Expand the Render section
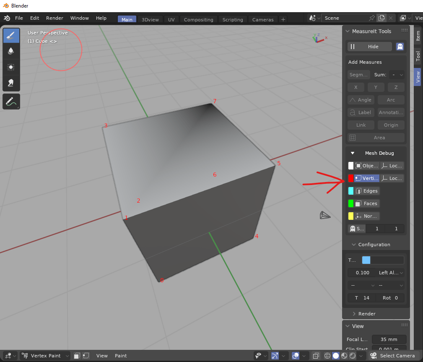 354,314
